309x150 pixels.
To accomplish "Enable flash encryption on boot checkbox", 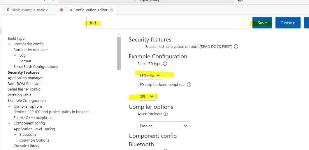I will pos(140,47).
